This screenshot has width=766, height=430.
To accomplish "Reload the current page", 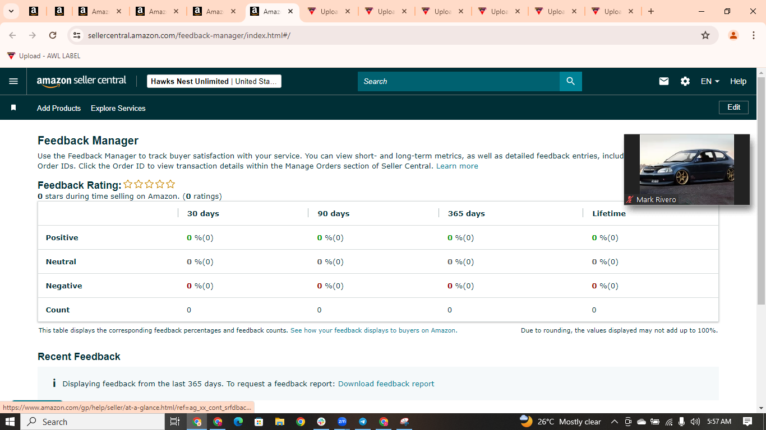I will click(53, 35).
